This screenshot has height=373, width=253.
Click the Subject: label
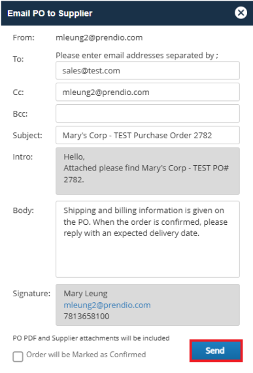(27, 135)
